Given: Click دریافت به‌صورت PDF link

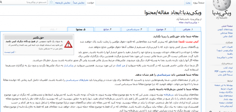Looking at the screenshot, I should pyautogui.click(x=224, y=71).
